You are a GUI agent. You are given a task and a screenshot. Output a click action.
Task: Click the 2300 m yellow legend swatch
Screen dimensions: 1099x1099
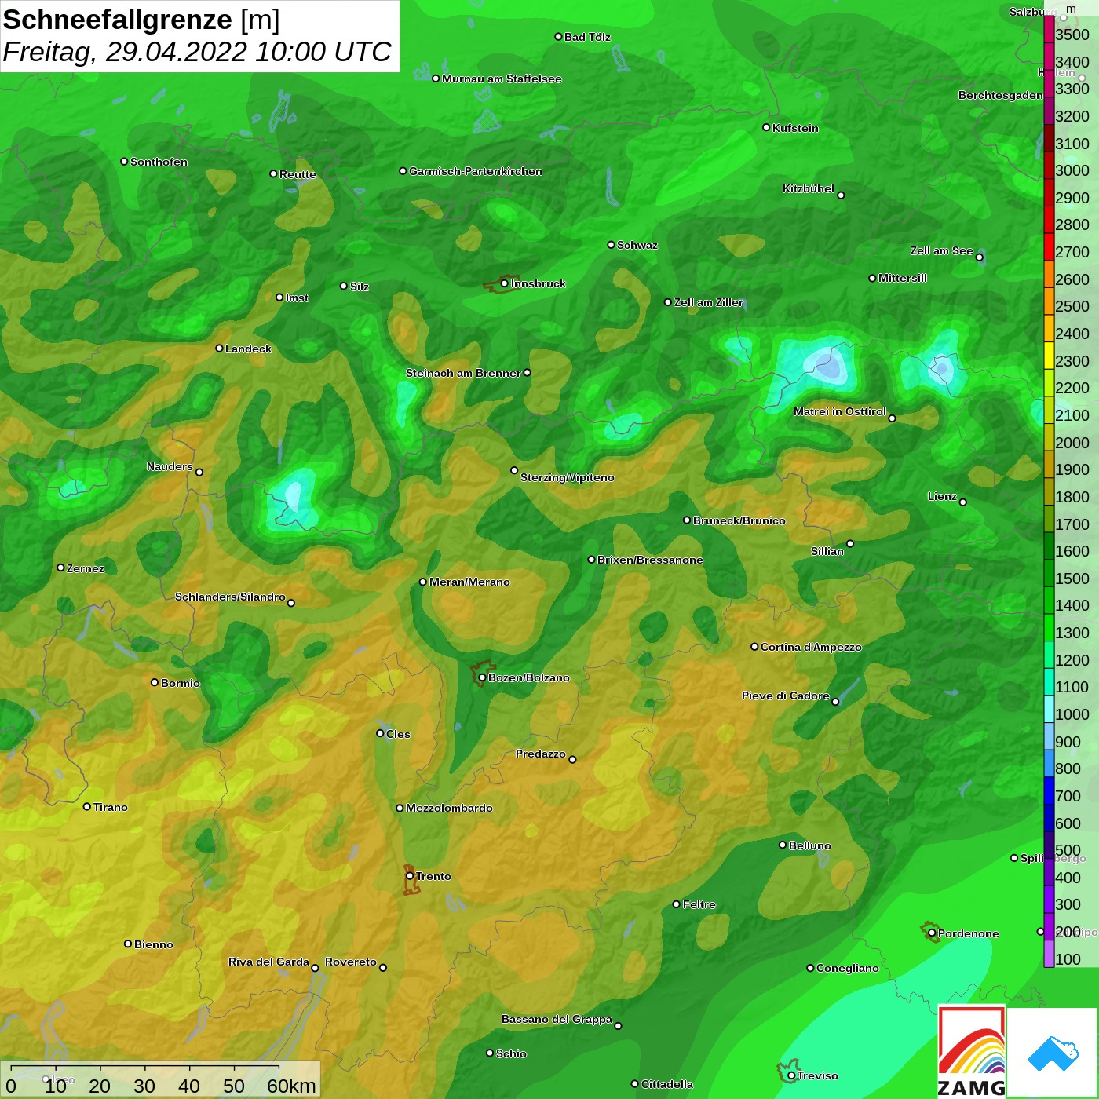point(1049,356)
